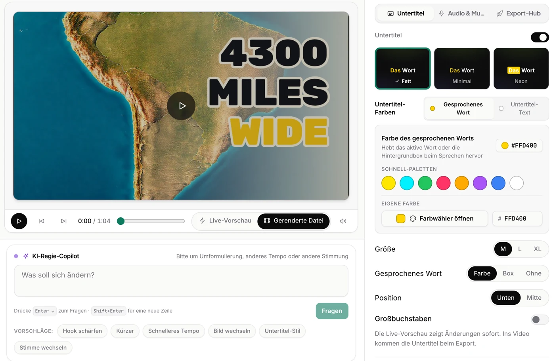Choose the Stimme wechseln suggestion
The image size is (555, 361).
[x=43, y=348]
